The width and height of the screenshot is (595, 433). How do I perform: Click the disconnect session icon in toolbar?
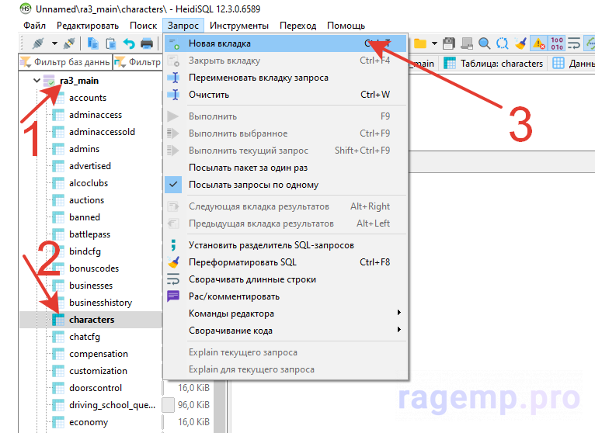tap(68, 43)
